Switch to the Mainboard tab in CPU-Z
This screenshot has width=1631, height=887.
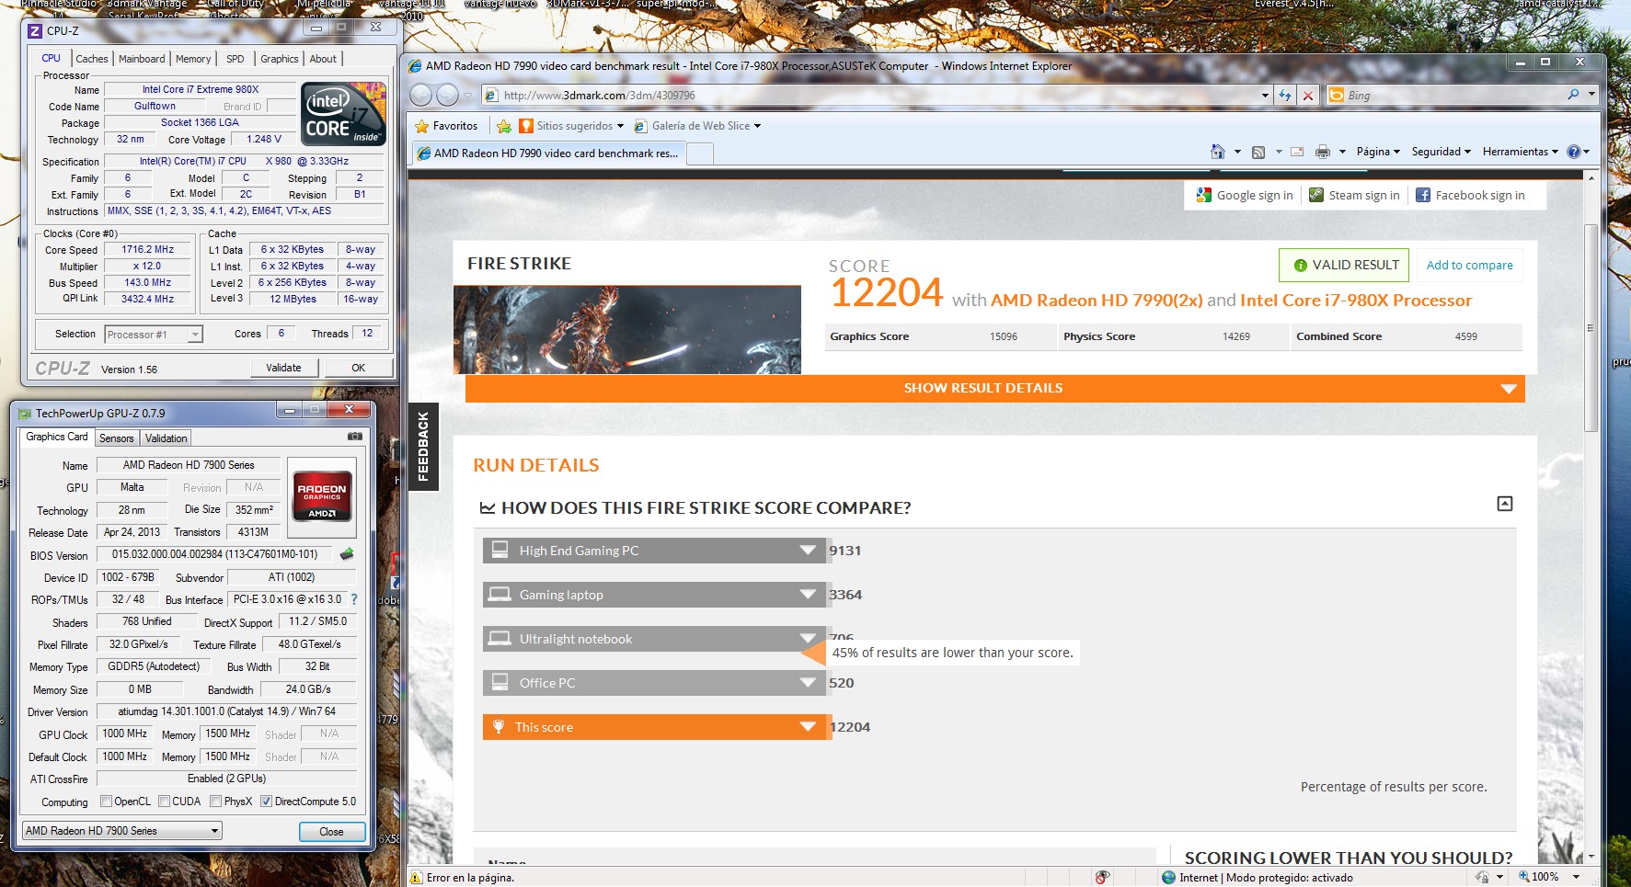(142, 59)
